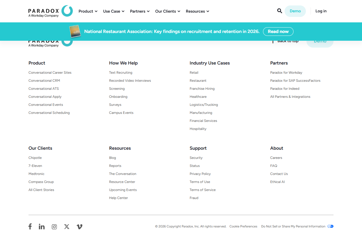Open the Blog link
This screenshot has width=362, height=230.
coord(113,158)
